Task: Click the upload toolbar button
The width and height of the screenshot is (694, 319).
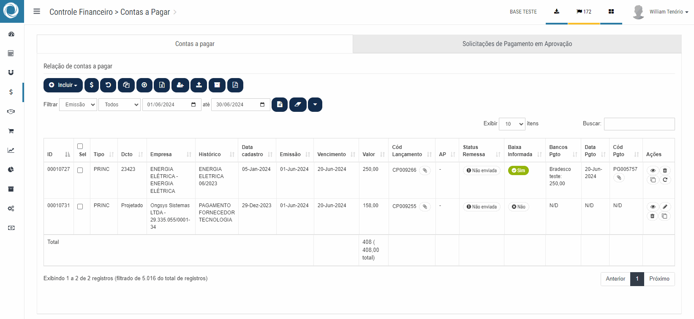Action: click(x=199, y=85)
